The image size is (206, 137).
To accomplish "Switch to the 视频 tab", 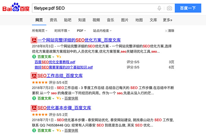I will 96,20.
